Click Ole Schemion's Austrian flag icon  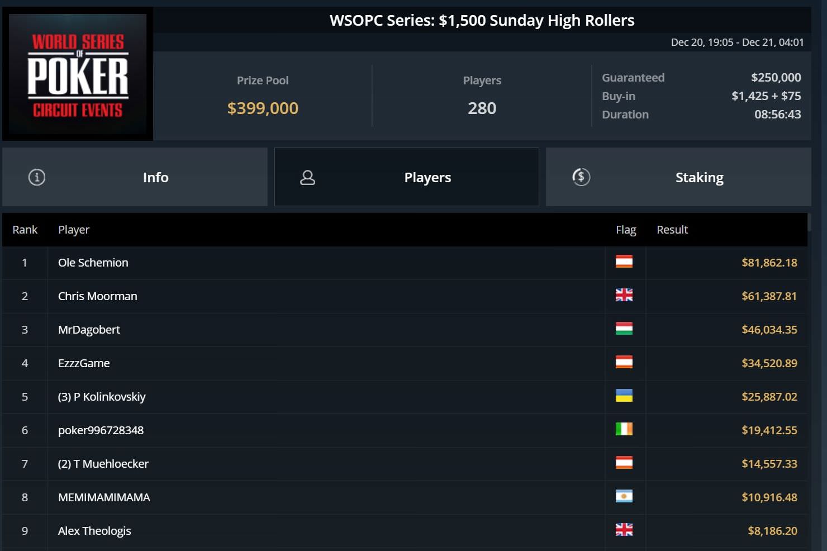[624, 262]
